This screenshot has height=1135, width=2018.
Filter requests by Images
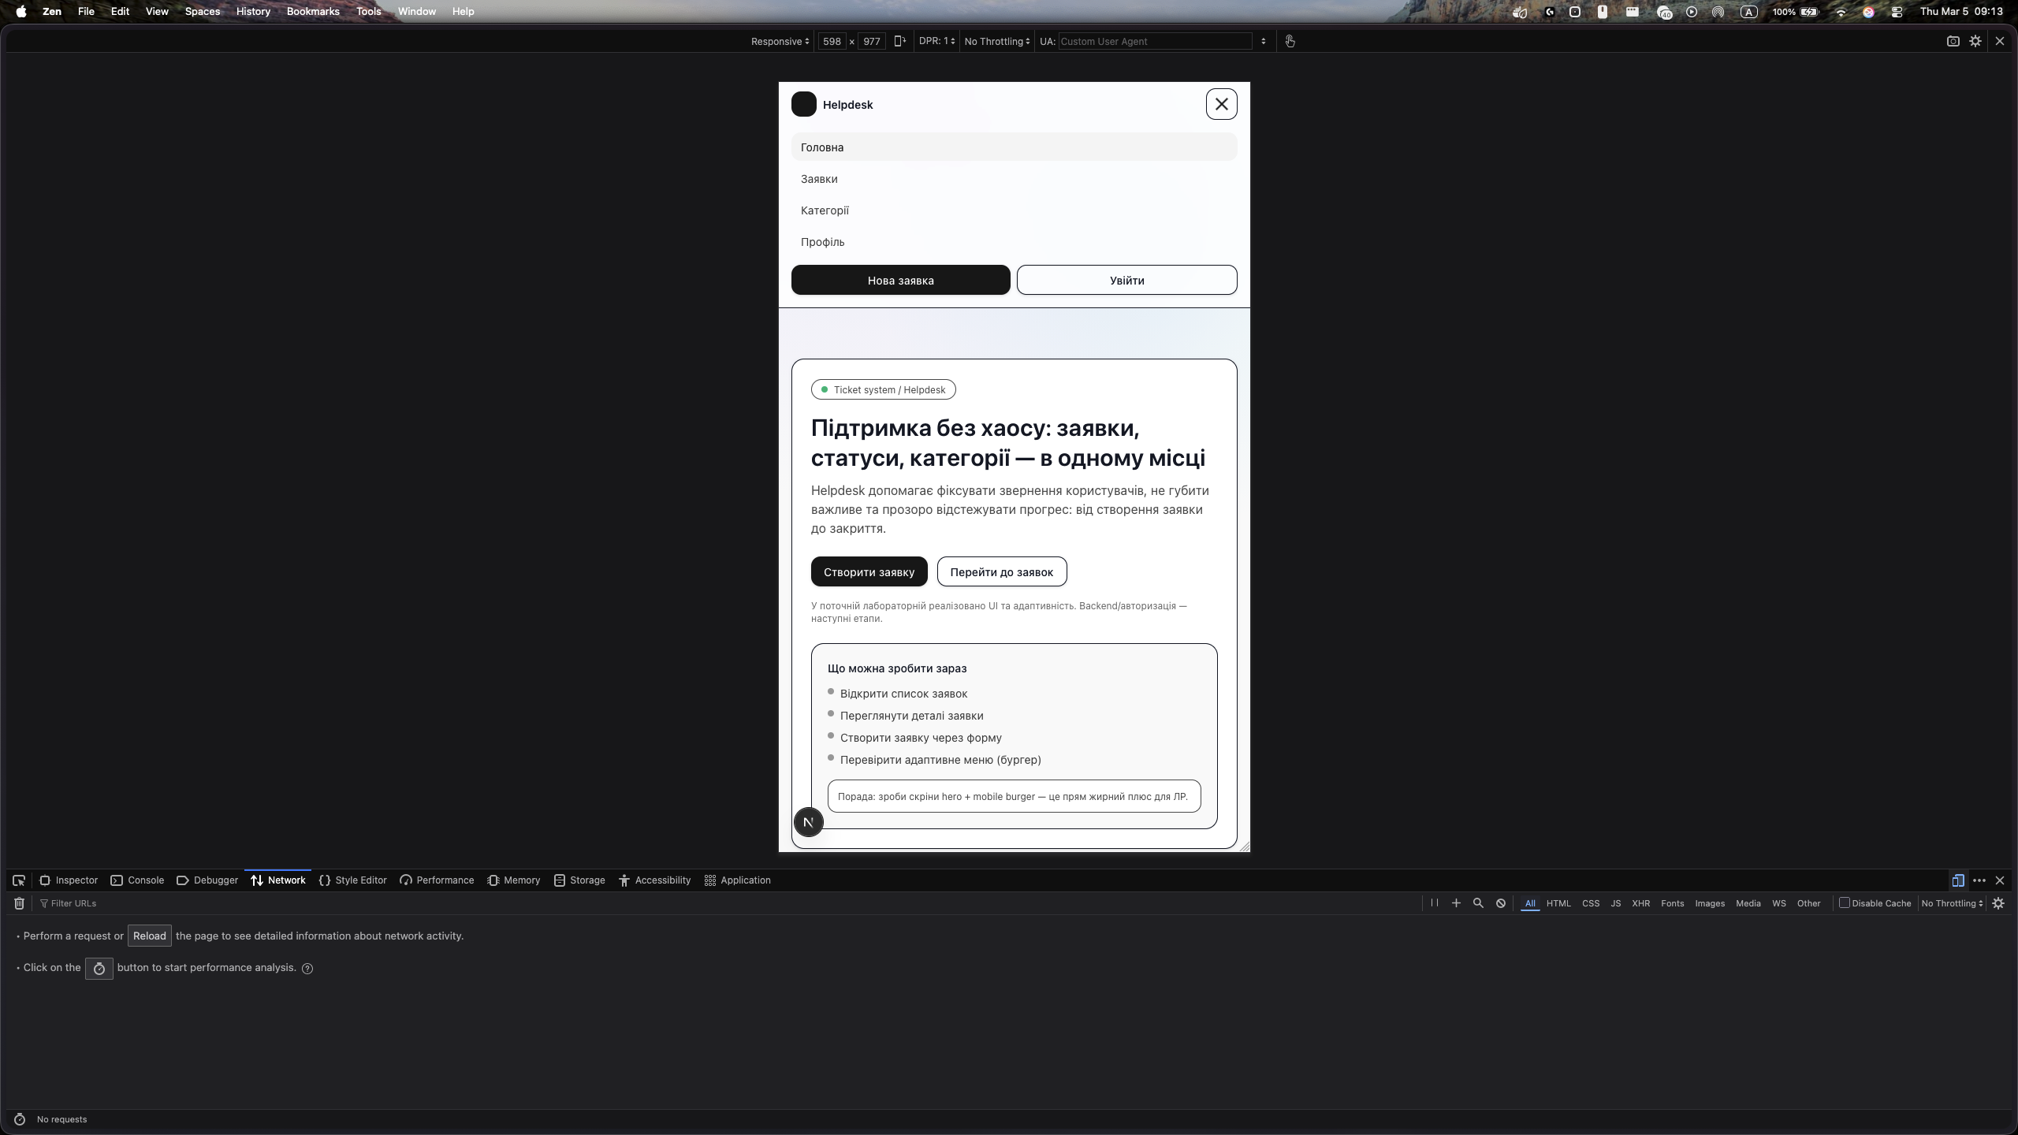[1709, 903]
